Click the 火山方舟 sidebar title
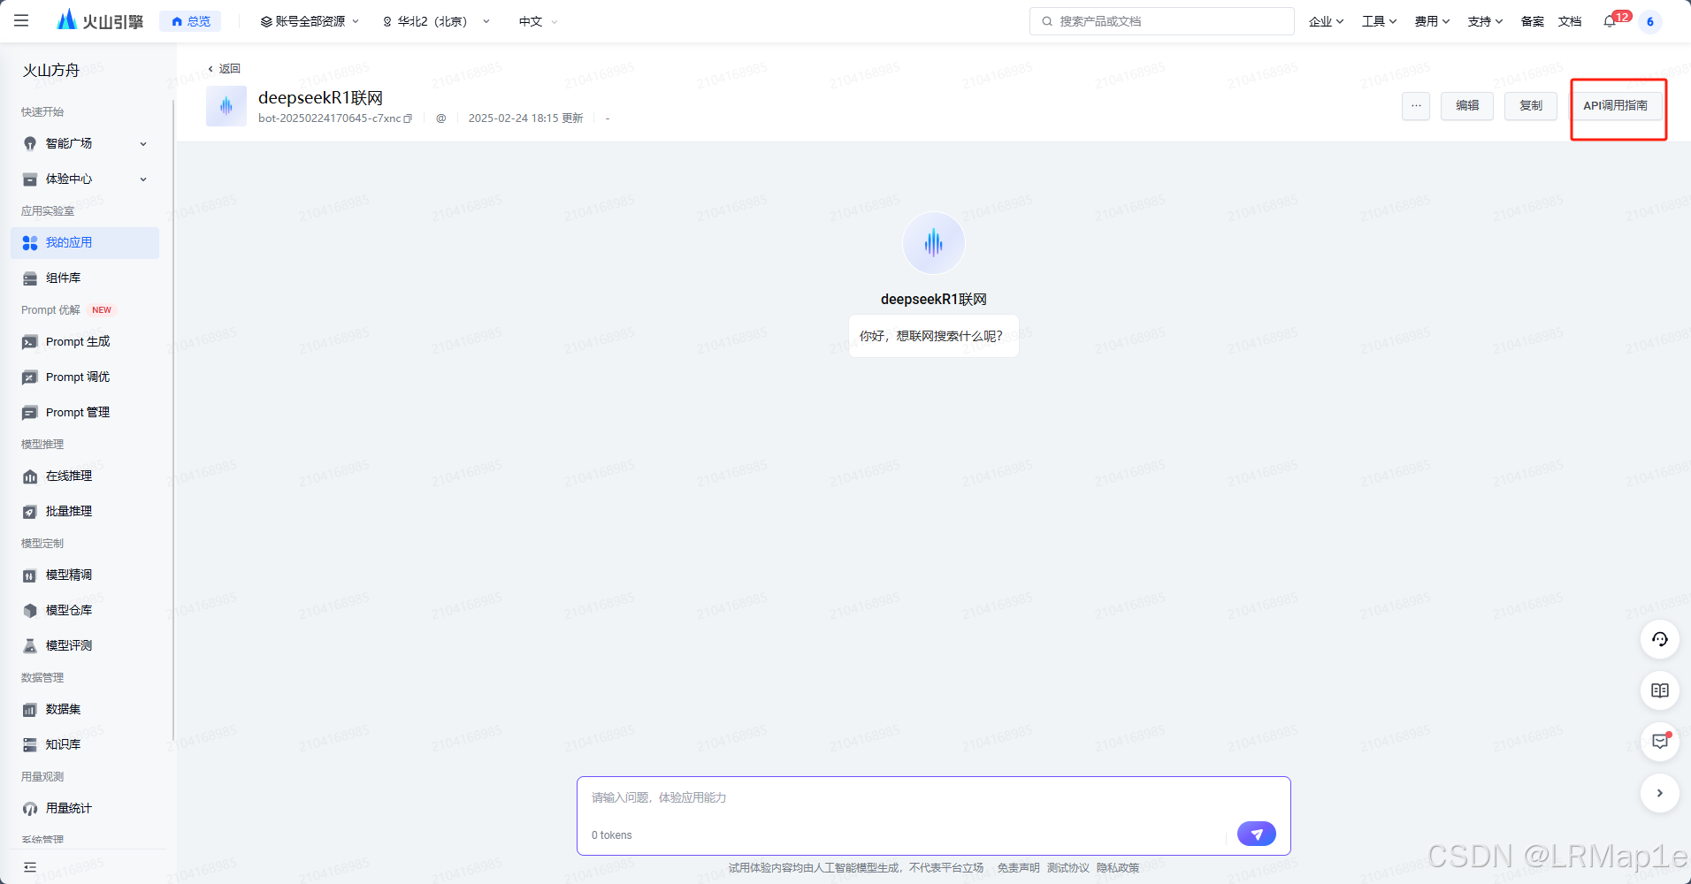The width and height of the screenshot is (1691, 884). tap(51, 71)
